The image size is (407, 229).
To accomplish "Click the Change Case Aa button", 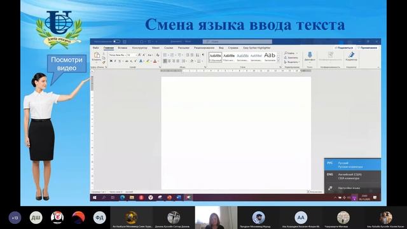I will pyautogui.click(x=150, y=55).
